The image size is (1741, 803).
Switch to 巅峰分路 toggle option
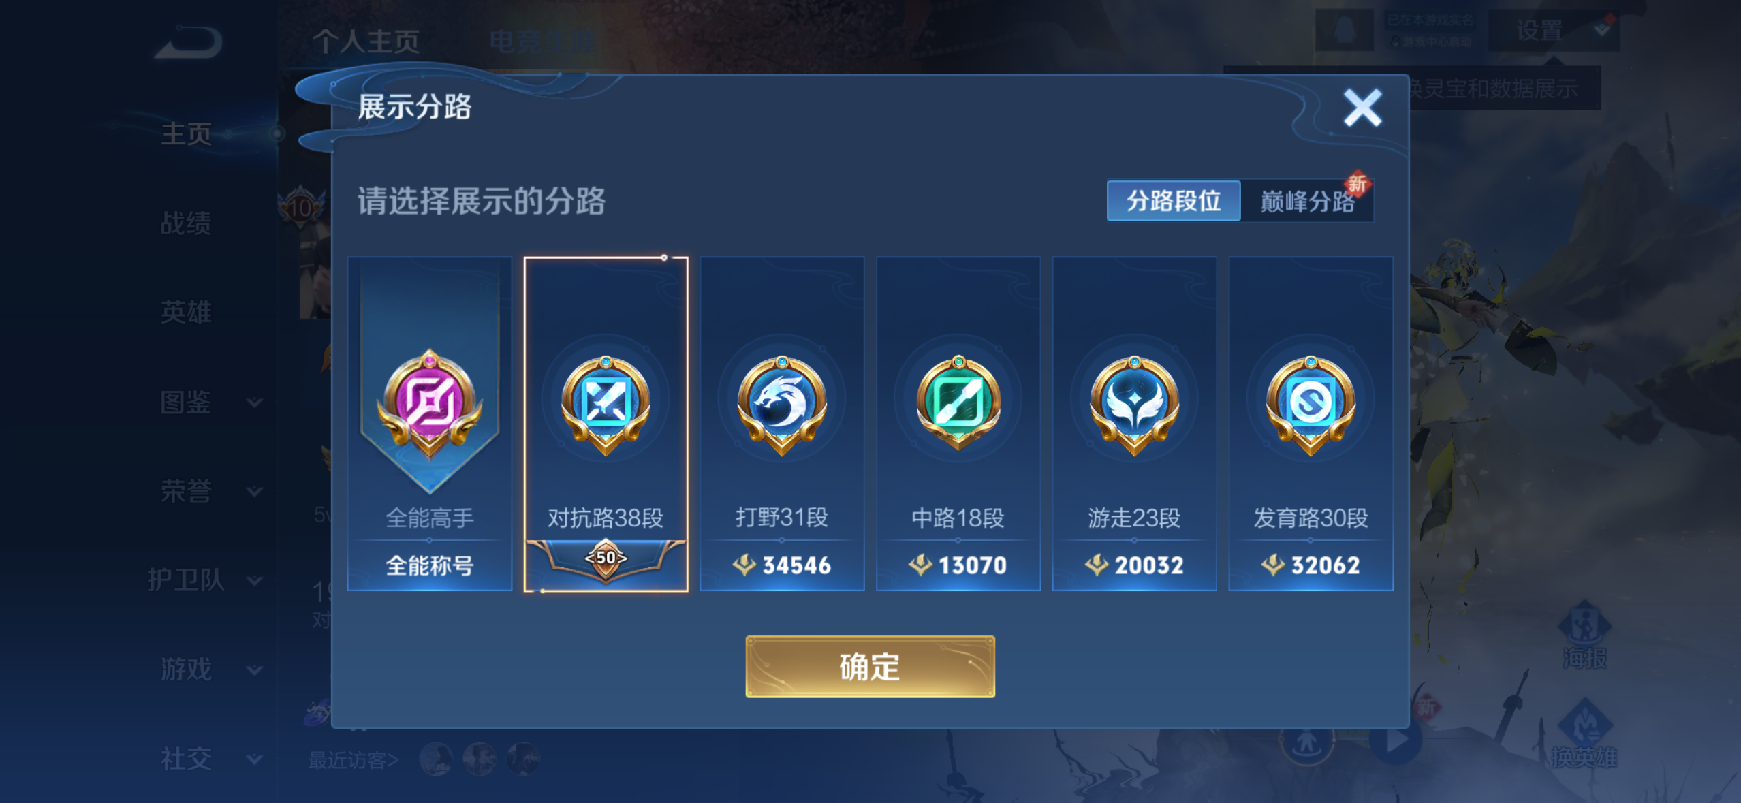tap(1307, 201)
